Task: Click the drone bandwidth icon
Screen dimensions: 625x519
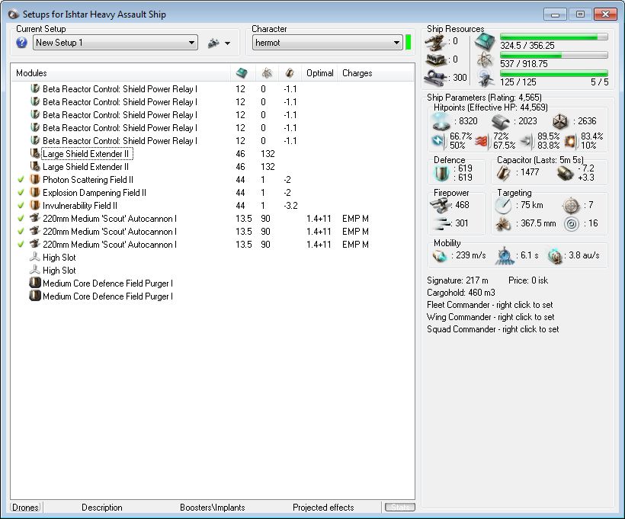Action: click(486, 78)
